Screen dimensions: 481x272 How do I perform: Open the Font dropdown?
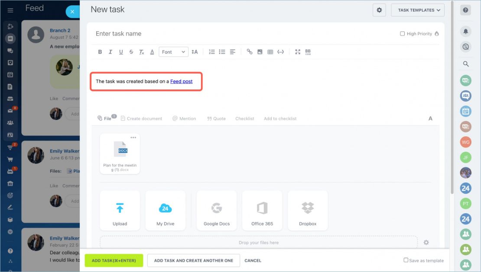click(x=173, y=52)
